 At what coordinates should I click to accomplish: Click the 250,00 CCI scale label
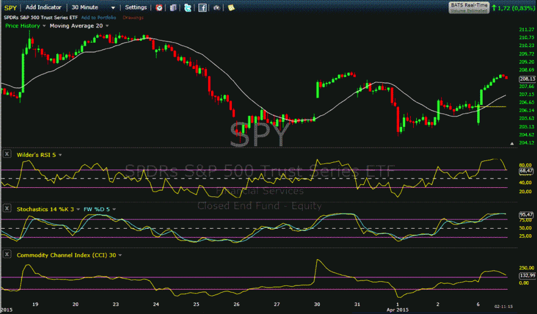click(x=527, y=268)
